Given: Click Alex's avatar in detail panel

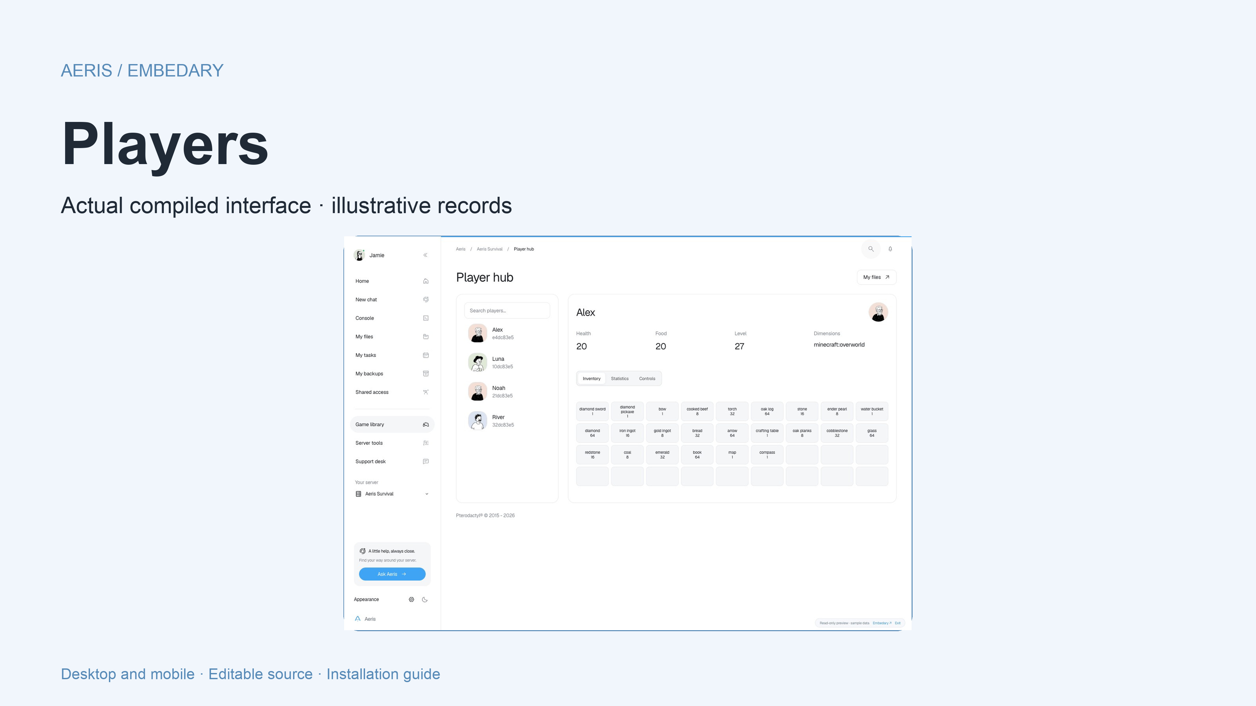Looking at the screenshot, I should [x=878, y=312].
